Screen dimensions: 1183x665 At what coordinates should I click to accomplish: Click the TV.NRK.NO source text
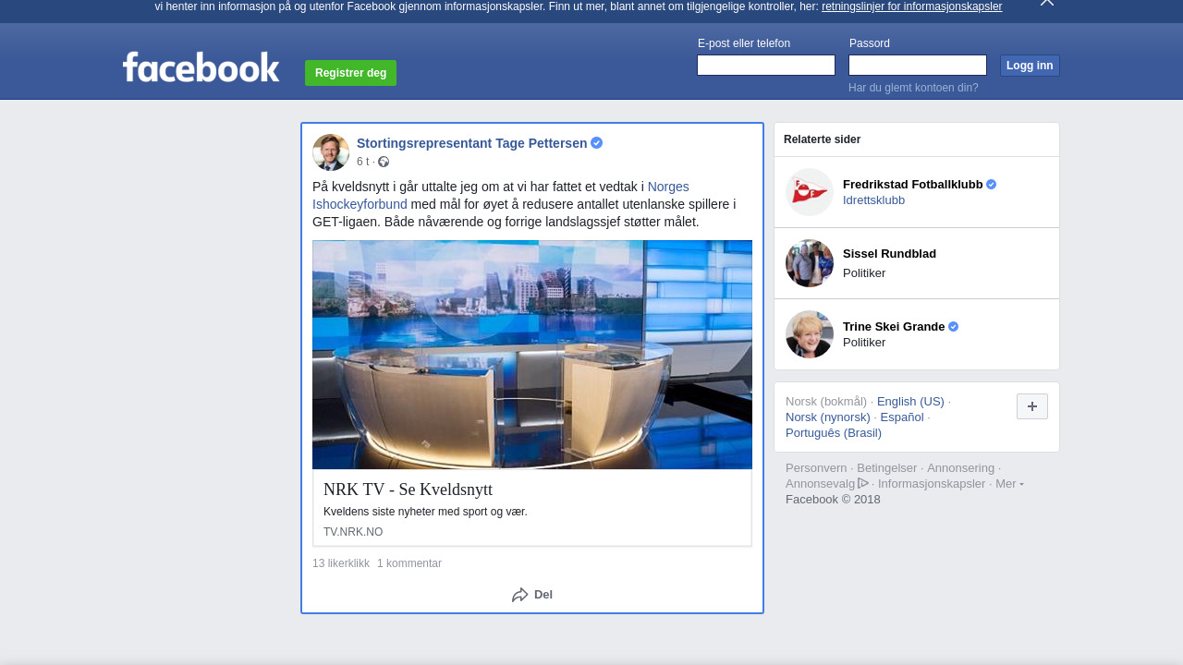coord(353,532)
